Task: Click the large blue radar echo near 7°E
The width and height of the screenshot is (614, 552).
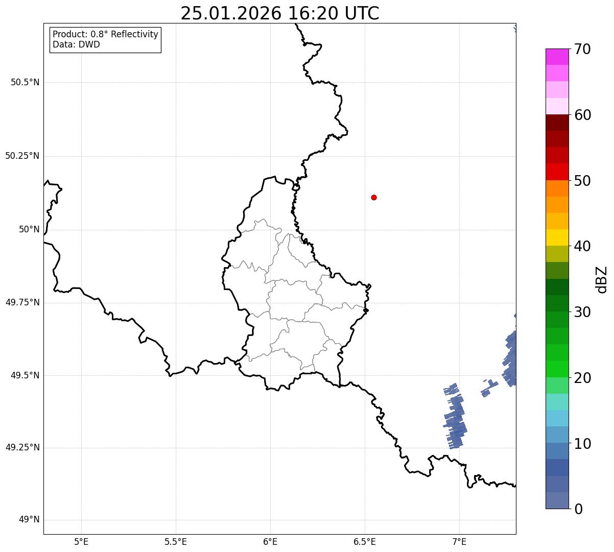Action: [x=455, y=417]
